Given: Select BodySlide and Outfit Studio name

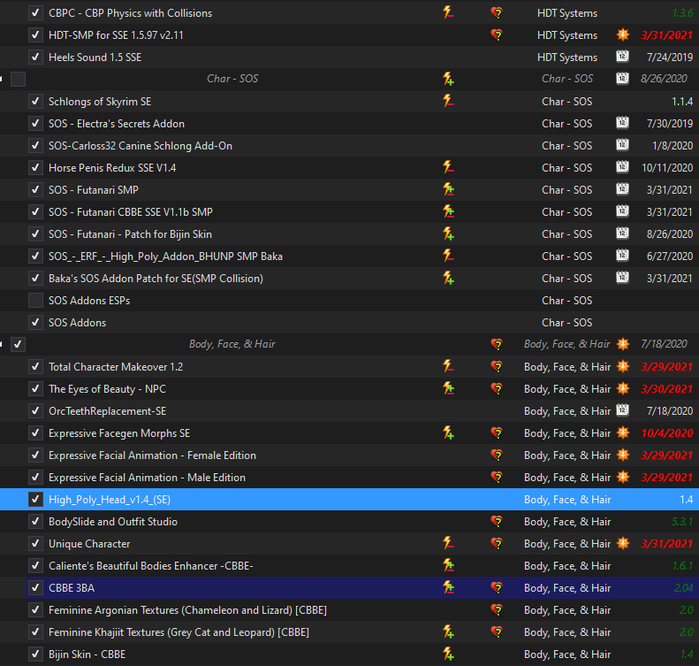Looking at the screenshot, I should (x=113, y=522).
